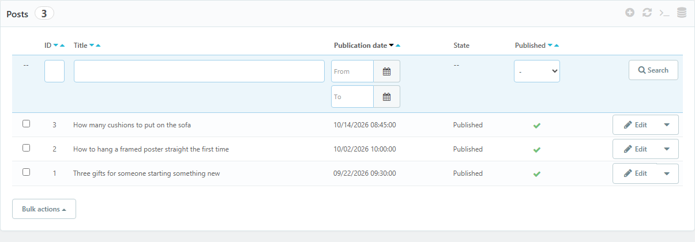Click 'Three gifts for someone starting something new'
The image size is (695, 242).
click(x=146, y=173)
